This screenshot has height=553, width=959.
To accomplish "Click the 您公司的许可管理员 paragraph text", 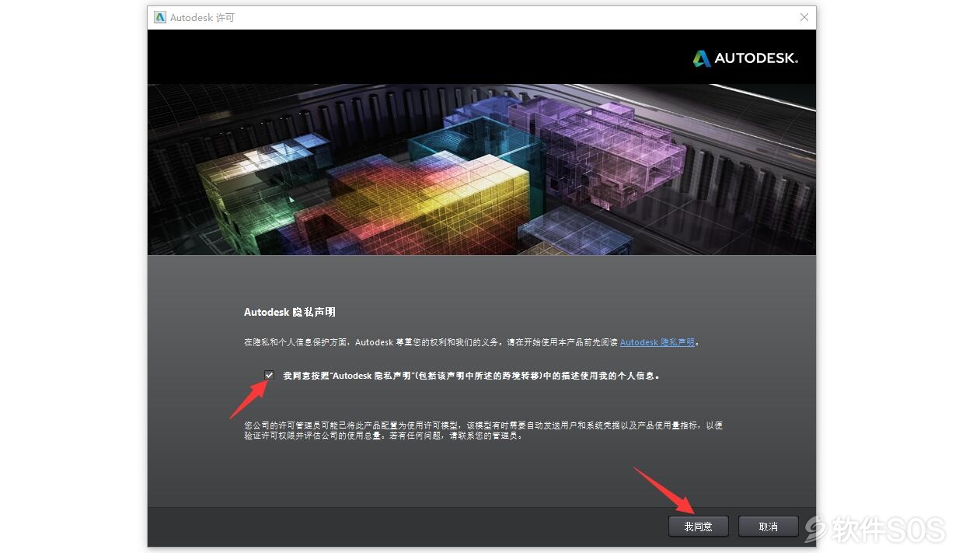I will [x=483, y=430].
